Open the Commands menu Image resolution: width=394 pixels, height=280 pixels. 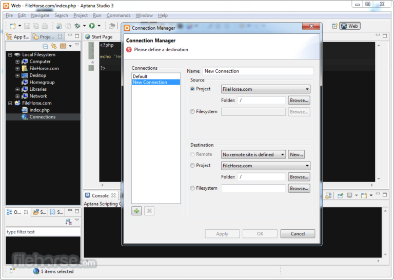[119, 15]
